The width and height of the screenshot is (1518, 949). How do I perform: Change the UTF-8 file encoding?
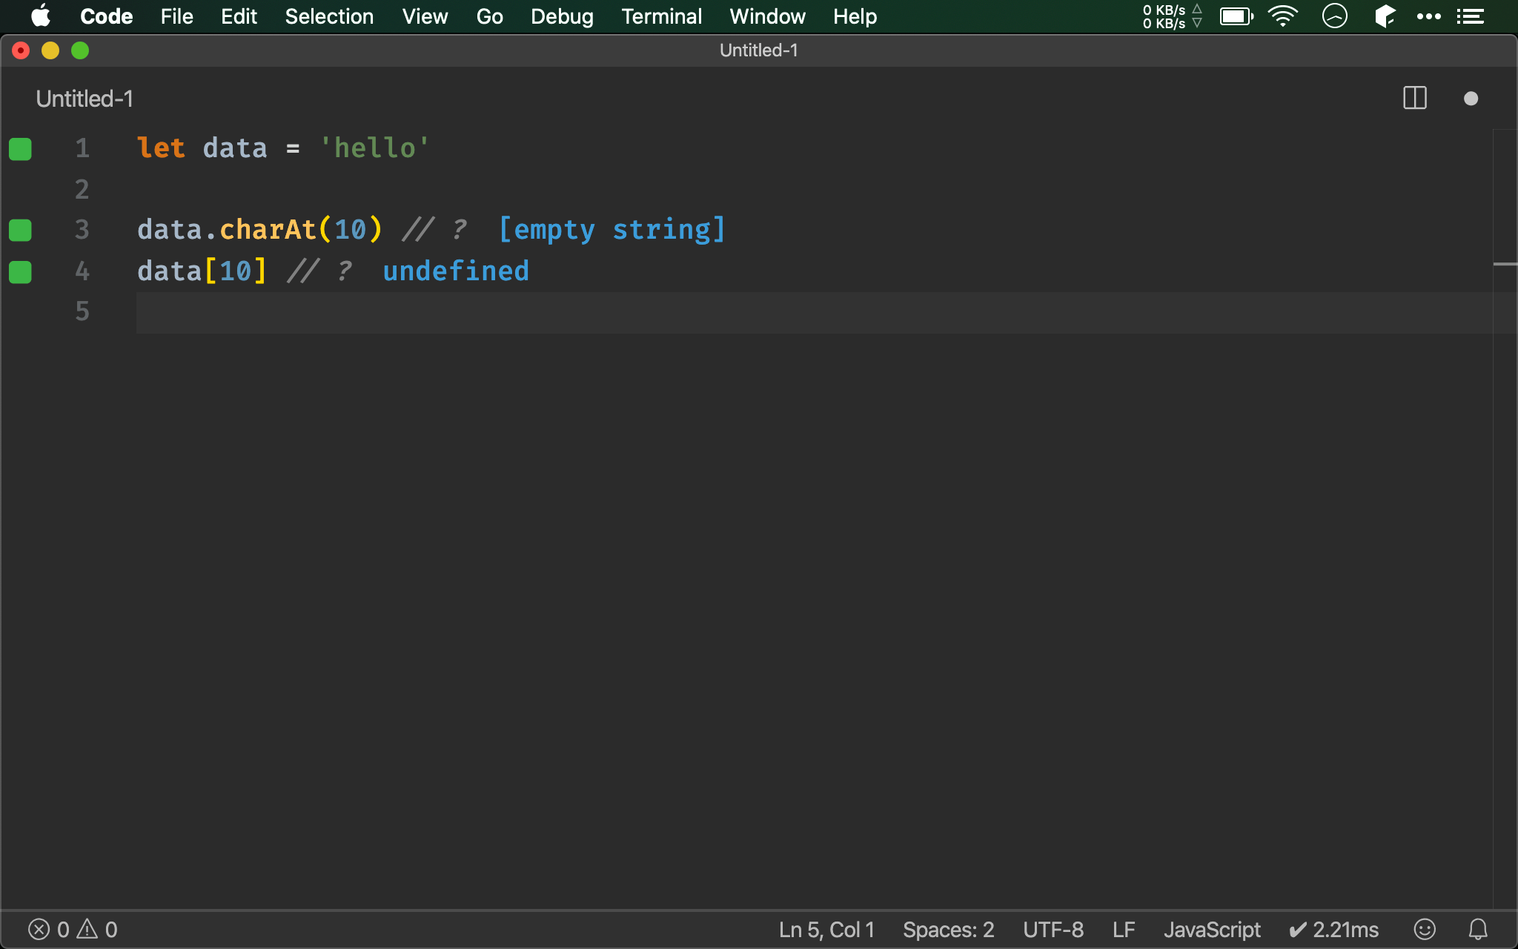(x=1053, y=929)
